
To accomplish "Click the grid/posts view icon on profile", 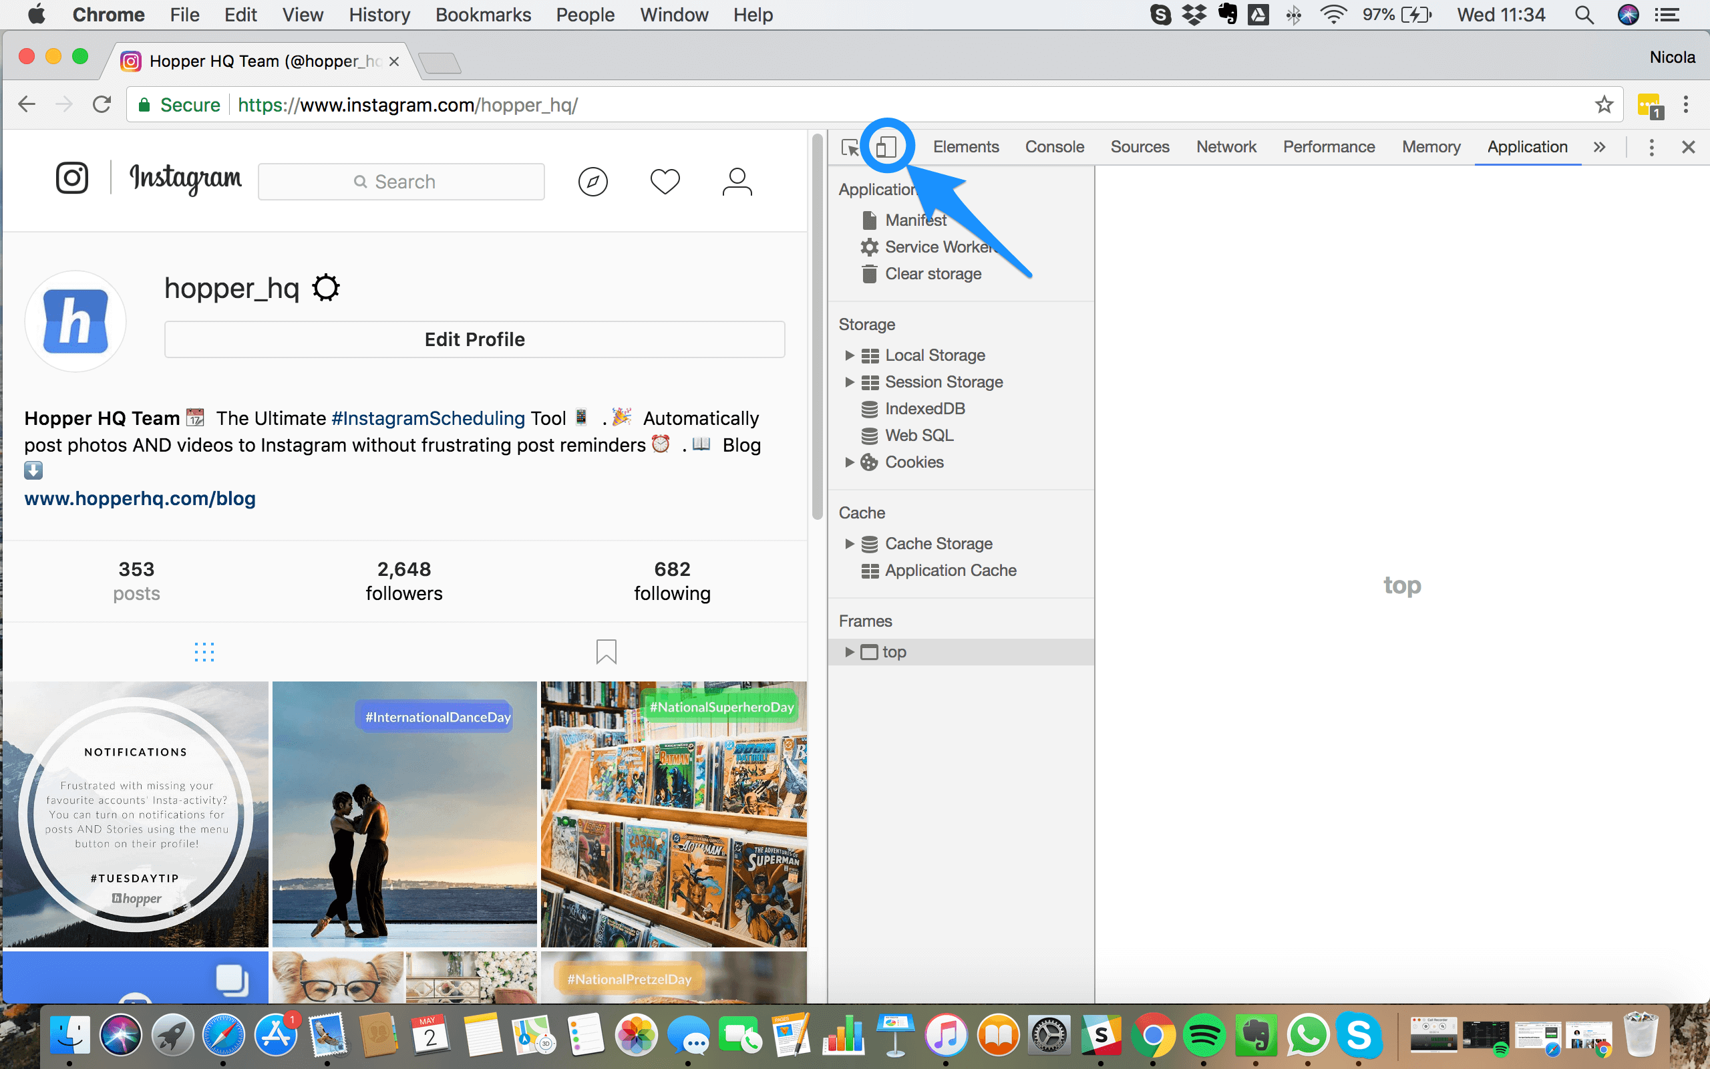I will point(203,653).
